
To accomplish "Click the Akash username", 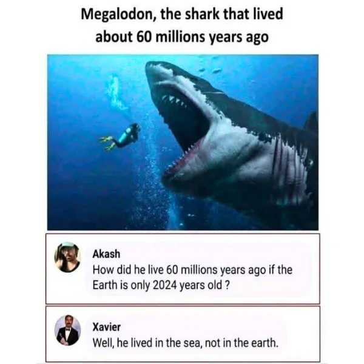I will pyautogui.click(x=106, y=254).
